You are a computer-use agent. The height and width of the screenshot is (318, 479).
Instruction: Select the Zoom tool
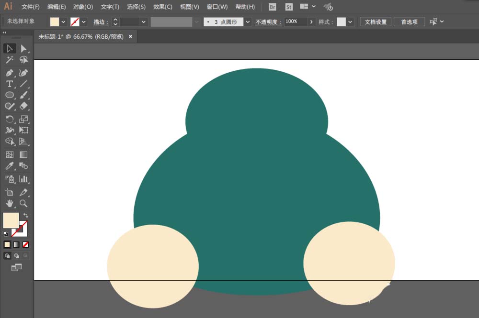click(x=23, y=203)
